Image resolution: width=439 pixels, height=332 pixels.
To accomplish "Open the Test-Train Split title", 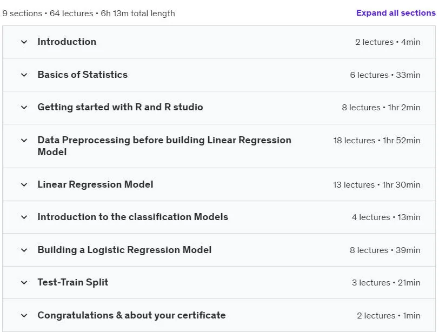I will (x=73, y=282).
